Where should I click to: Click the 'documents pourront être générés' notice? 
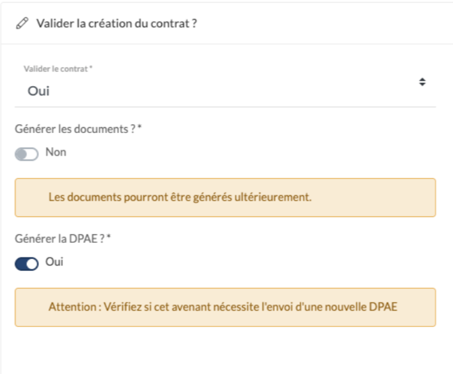(225, 197)
